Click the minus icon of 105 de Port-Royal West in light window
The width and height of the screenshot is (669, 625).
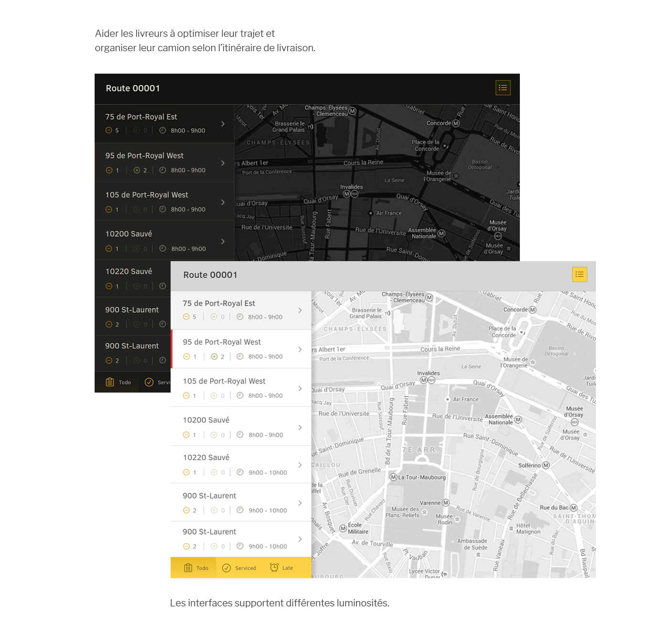click(186, 395)
